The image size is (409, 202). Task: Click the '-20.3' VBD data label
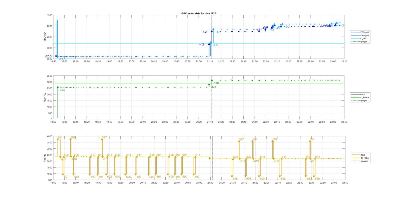click(48, 57)
